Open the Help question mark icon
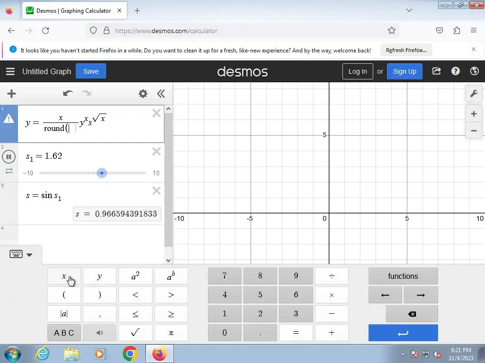485x363 pixels. (455, 71)
